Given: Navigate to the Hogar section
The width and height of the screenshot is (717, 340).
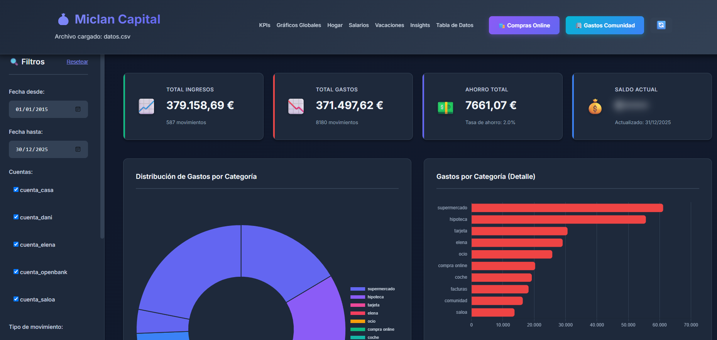Looking at the screenshot, I should coord(335,25).
